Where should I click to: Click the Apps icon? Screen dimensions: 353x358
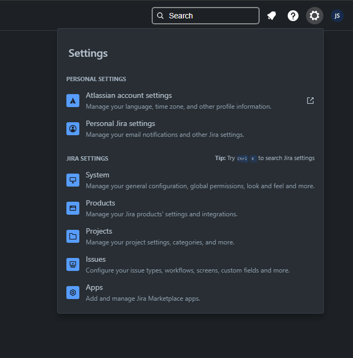pyautogui.click(x=73, y=293)
